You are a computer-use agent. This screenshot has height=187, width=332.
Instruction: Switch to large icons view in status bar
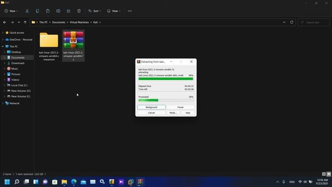pos(328,174)
